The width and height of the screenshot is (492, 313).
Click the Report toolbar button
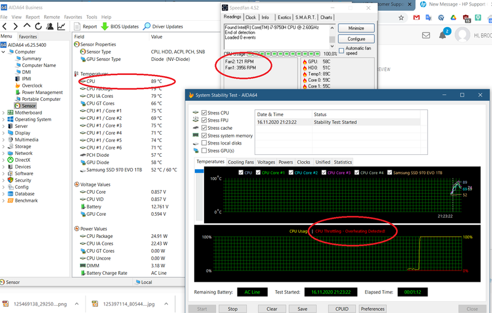(85, 26)
